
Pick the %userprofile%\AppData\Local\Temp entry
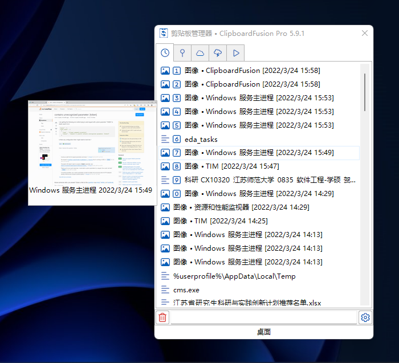click(x=234, y=276)
